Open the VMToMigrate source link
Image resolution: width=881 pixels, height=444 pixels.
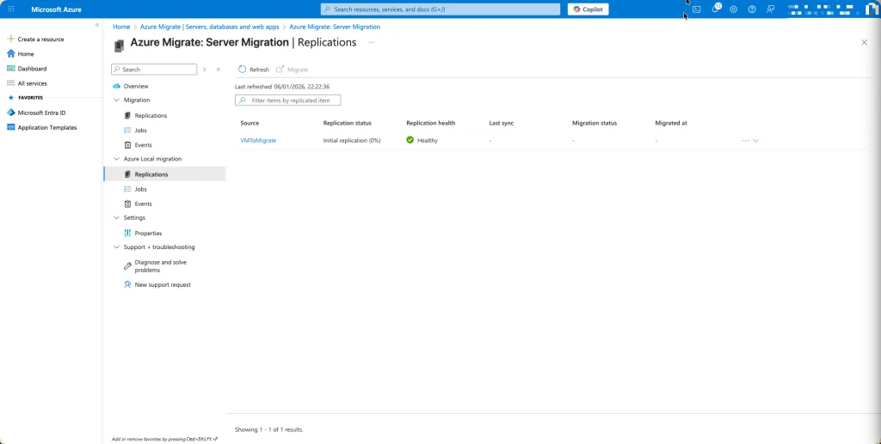click(258, 140)
